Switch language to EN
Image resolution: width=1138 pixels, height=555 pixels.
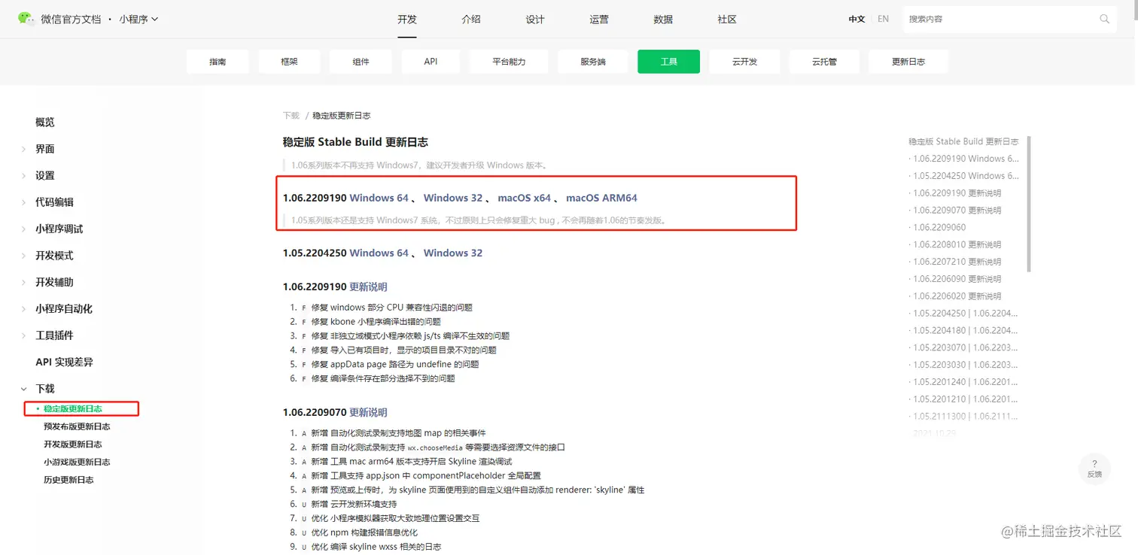[x=884, y=19]
